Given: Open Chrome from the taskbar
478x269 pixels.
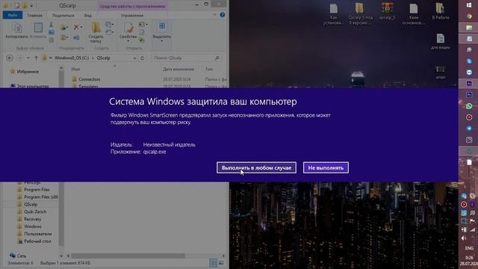Looking at the screenshot, I should click(x=469, y=16).
